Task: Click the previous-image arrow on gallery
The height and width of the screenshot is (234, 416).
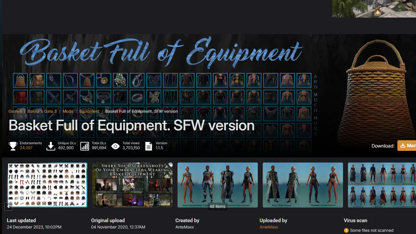Action: [x=8, y=206]
